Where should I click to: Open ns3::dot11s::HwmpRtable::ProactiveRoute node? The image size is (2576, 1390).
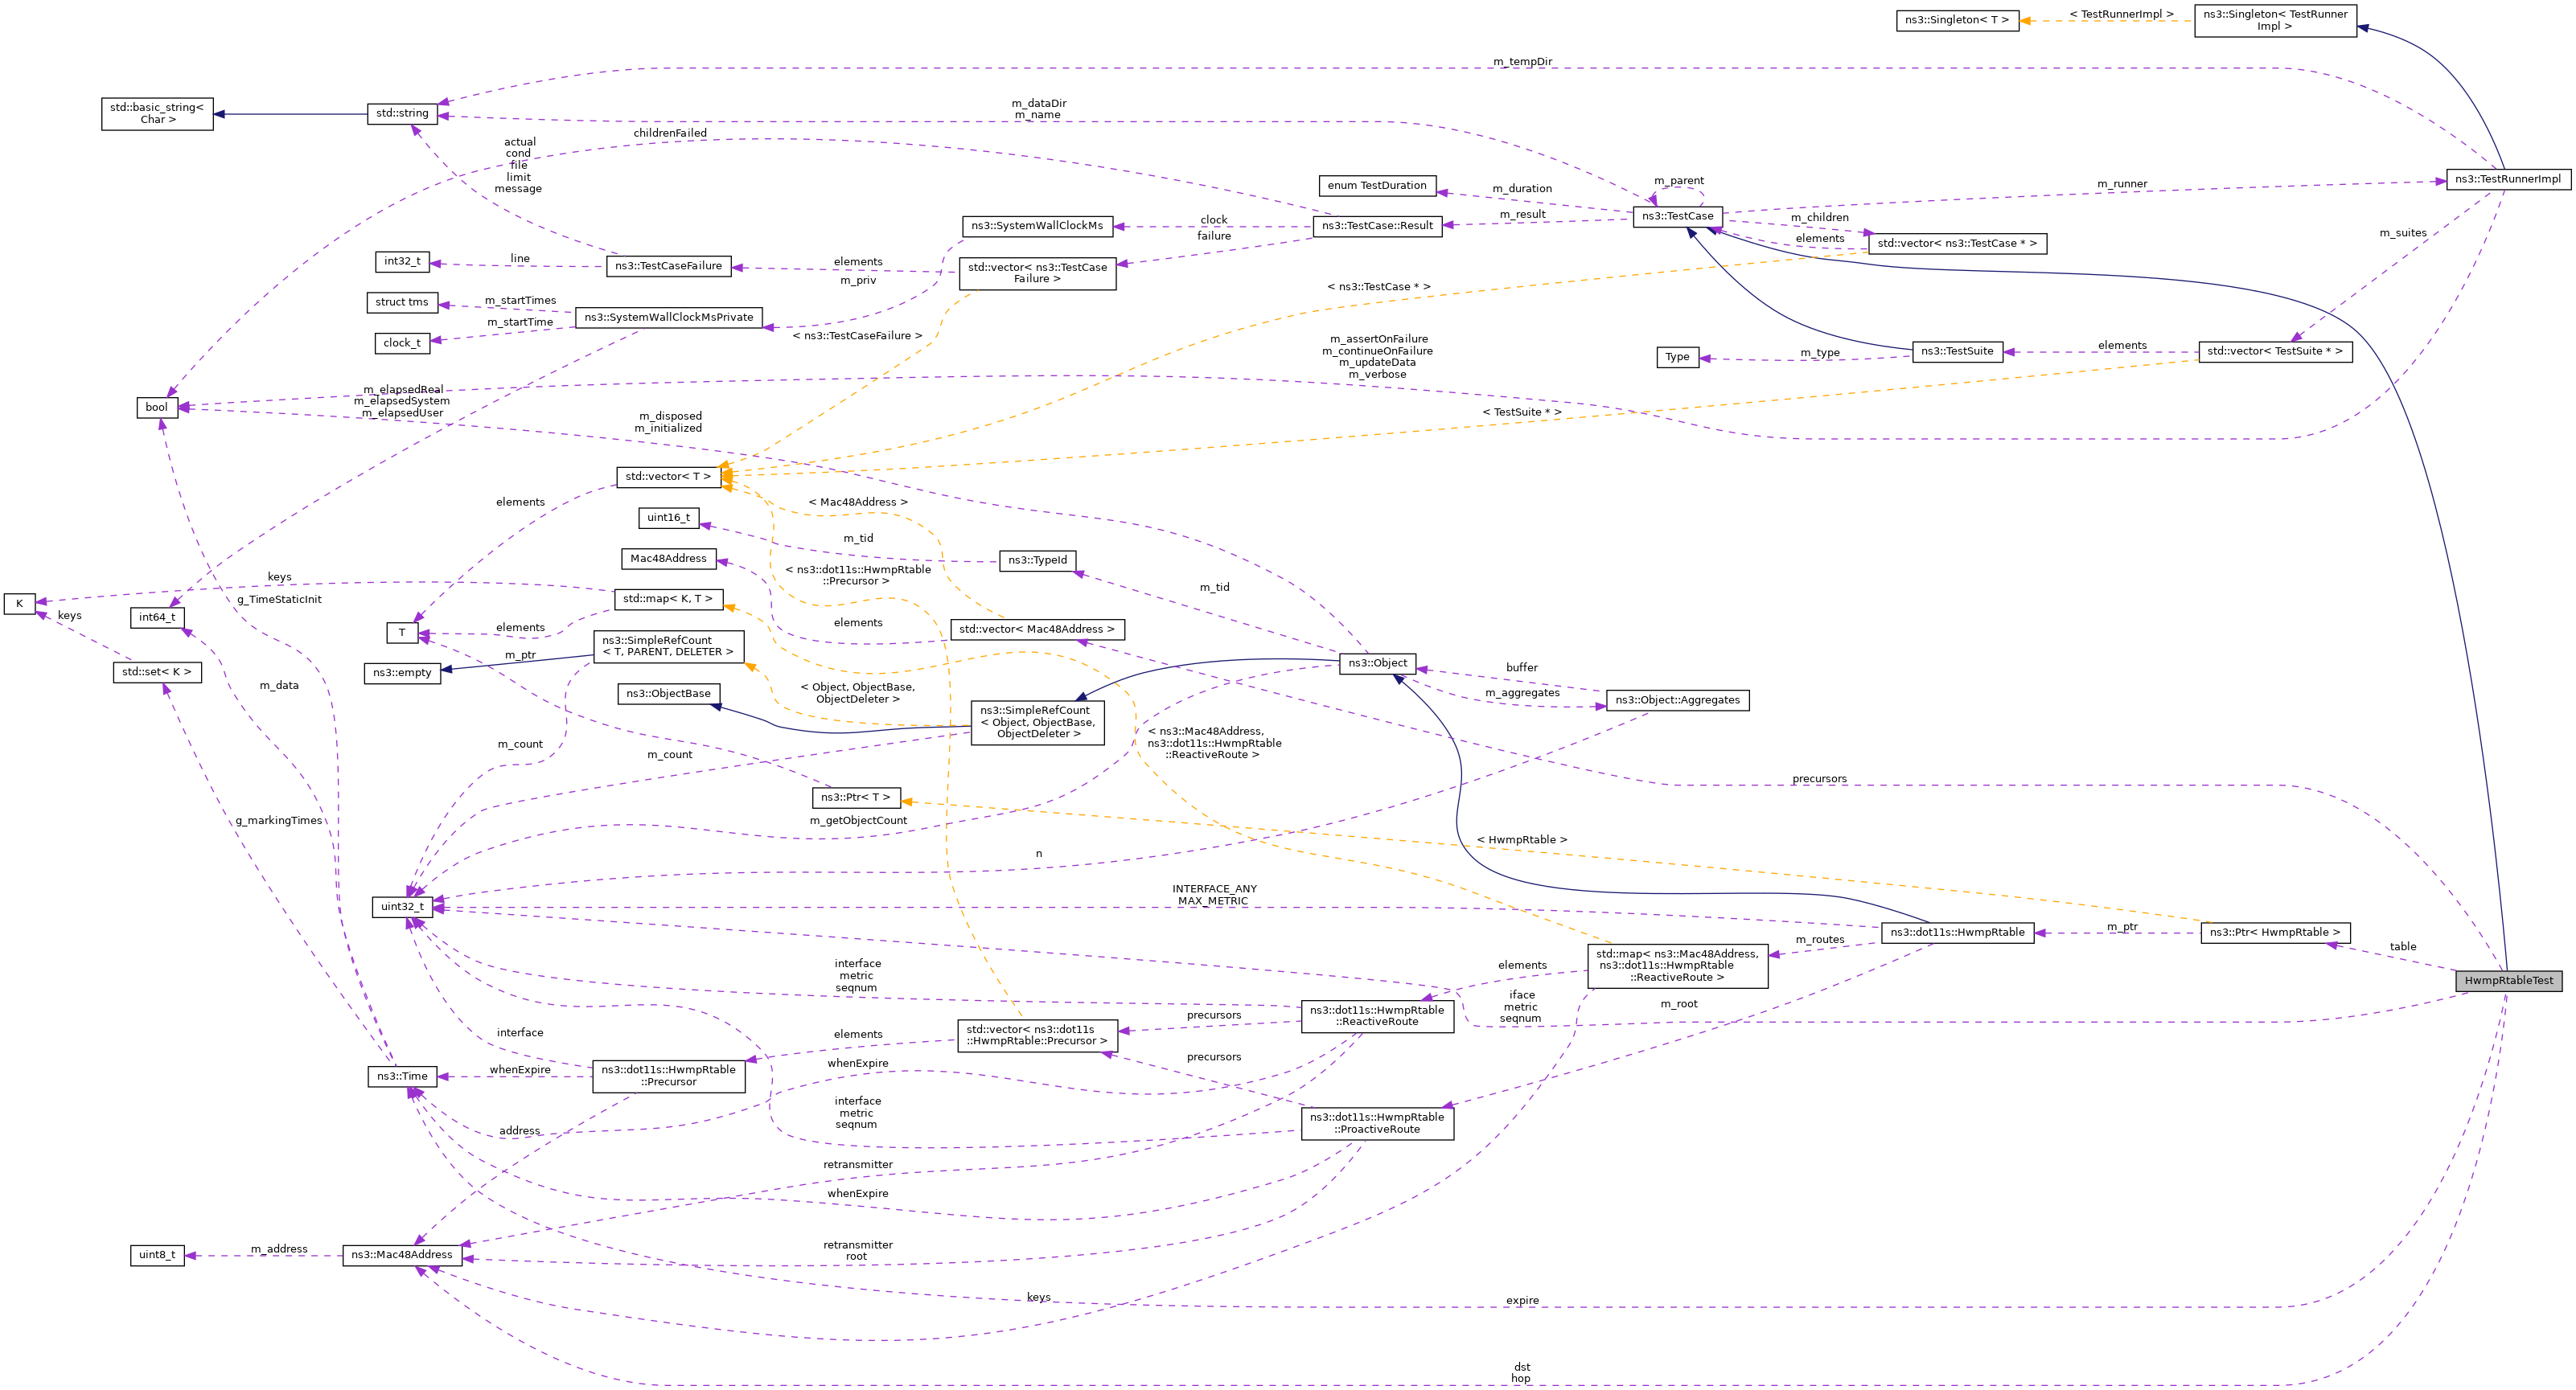[1377, 1123]
